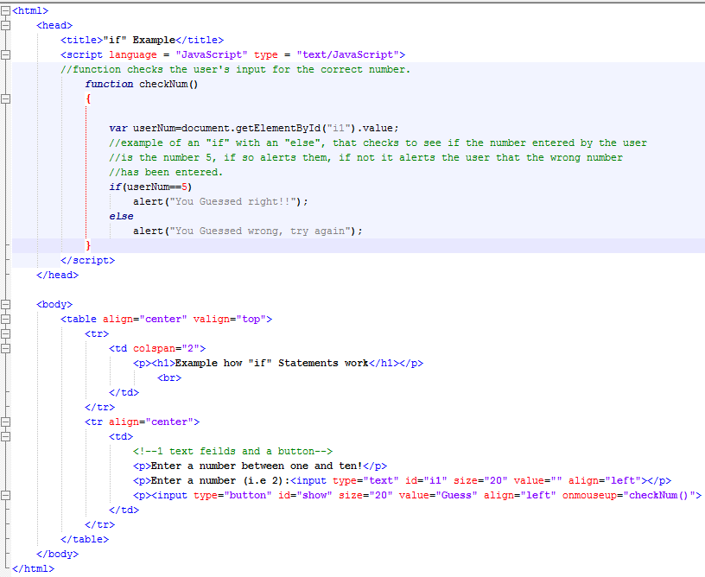Click the </html> closing tag

tap(34, 569)
